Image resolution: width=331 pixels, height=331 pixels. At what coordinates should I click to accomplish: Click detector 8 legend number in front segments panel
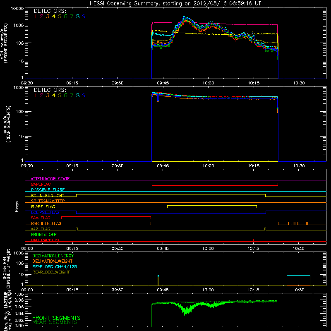(78, 17)
